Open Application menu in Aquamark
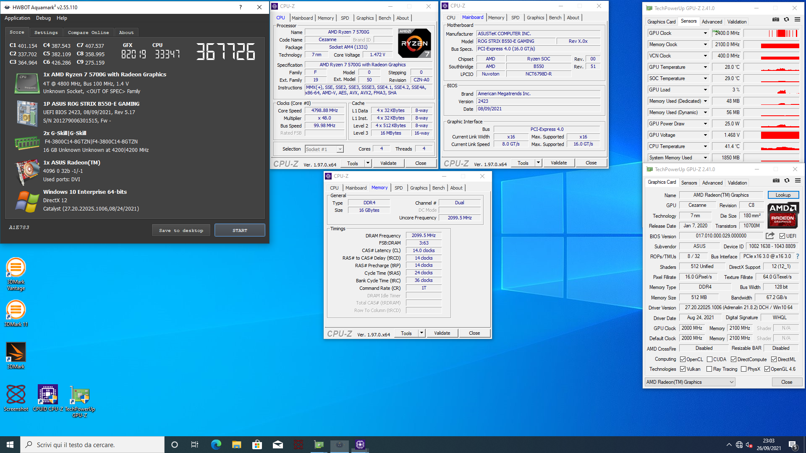This screenshot has height=453, width=806. click(17, 18)
